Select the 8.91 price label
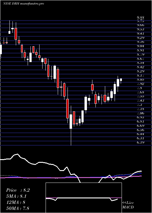This screenshot has height=213, width=152. [x=140, y=50]
